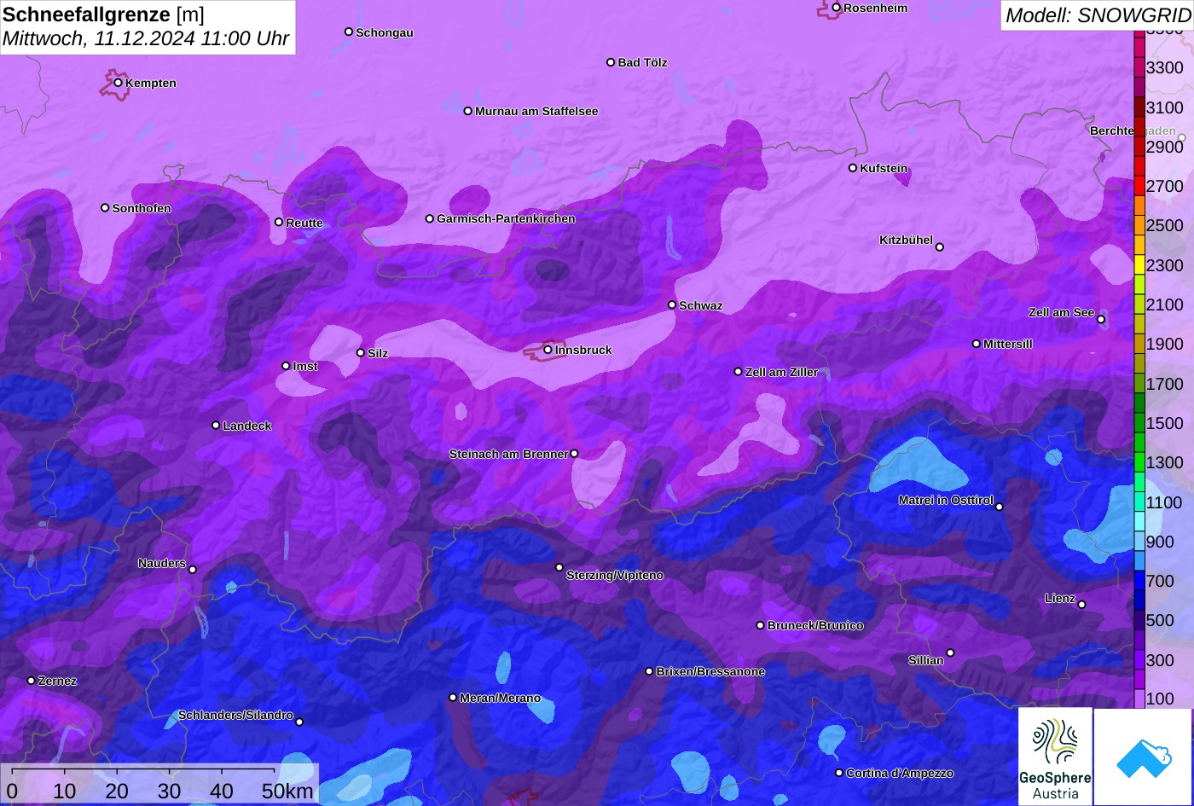
Task: Click the red 2700 legend color
Action: 1139,186
